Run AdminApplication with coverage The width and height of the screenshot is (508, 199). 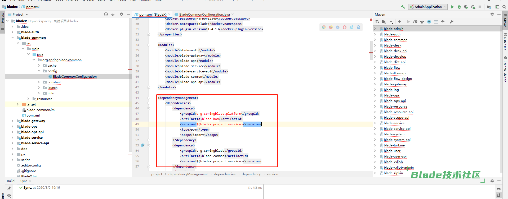[x=466, y=7]
